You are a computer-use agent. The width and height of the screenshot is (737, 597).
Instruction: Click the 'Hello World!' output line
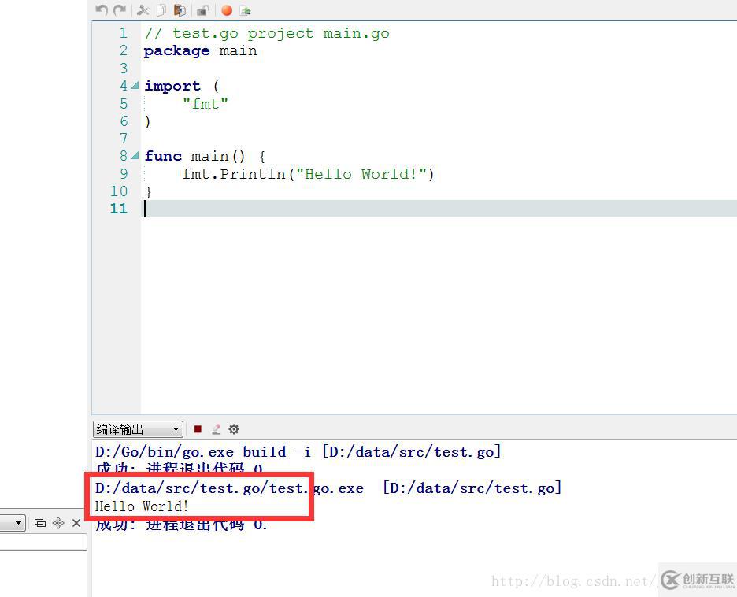click(x=142, y=506)
